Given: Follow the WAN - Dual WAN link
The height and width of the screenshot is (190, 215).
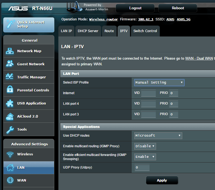Looking at the screenshot, I should click(199, 59).
